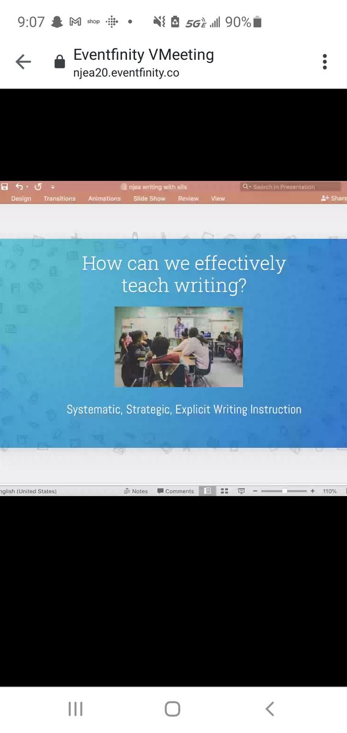Click the Redo arrow in PowerPoint
This screenshot has height=733, width=347.
38,187
